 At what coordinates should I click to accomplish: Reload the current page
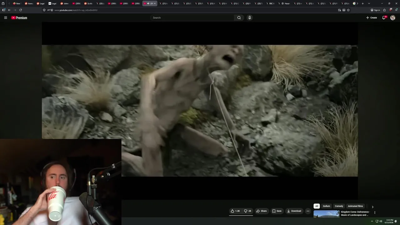[x=21, y=10]
